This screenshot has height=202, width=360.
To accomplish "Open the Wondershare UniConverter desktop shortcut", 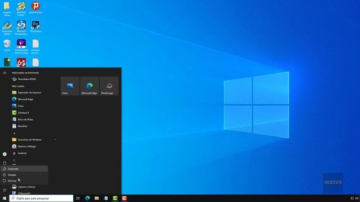I will tap(21, 47).
